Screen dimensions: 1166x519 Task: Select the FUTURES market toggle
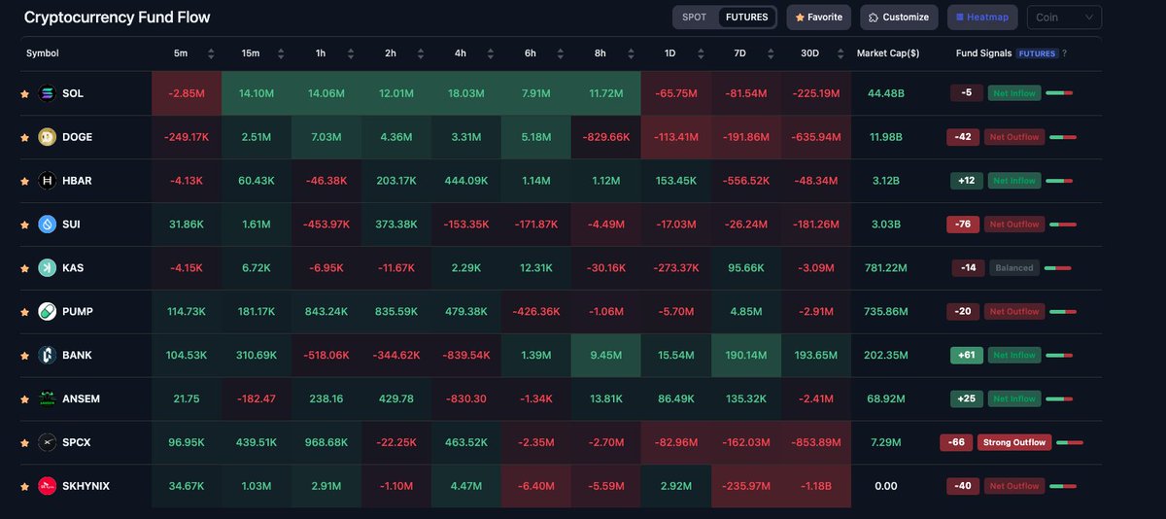(x=746, y=17)
